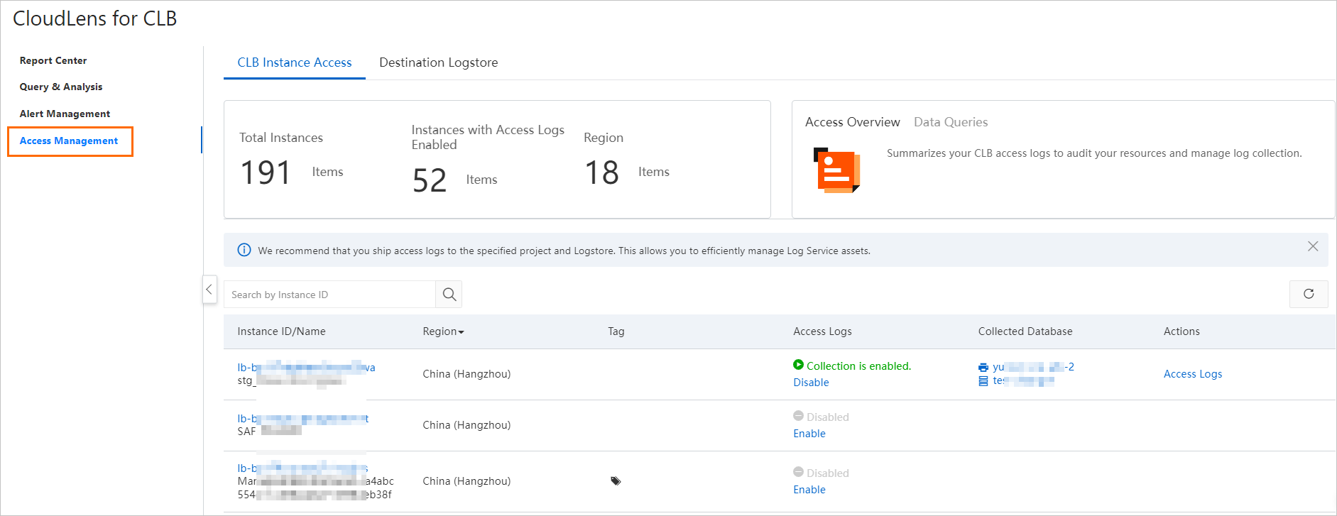
Task: Disable access log collection for first instance
Action: (x=811, y=383)
